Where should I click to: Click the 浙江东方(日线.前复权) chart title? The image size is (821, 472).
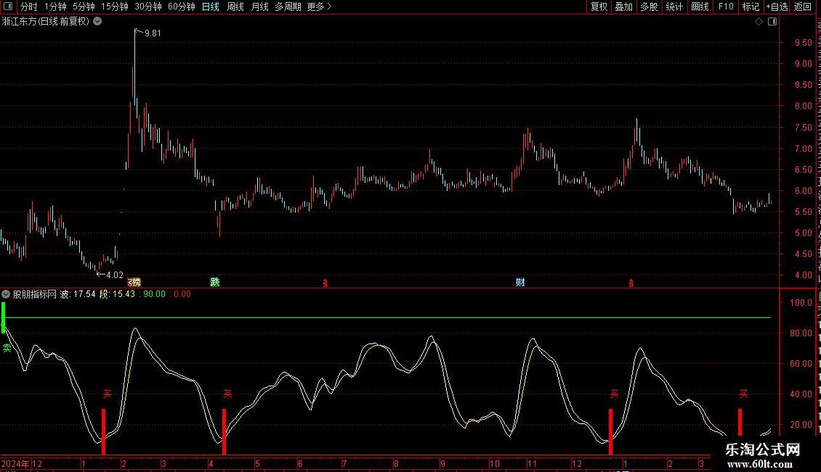tap(46, 22)
